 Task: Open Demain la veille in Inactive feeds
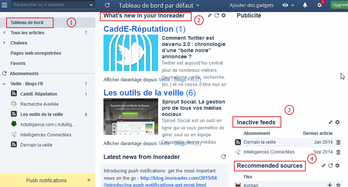tap(260, 142)
